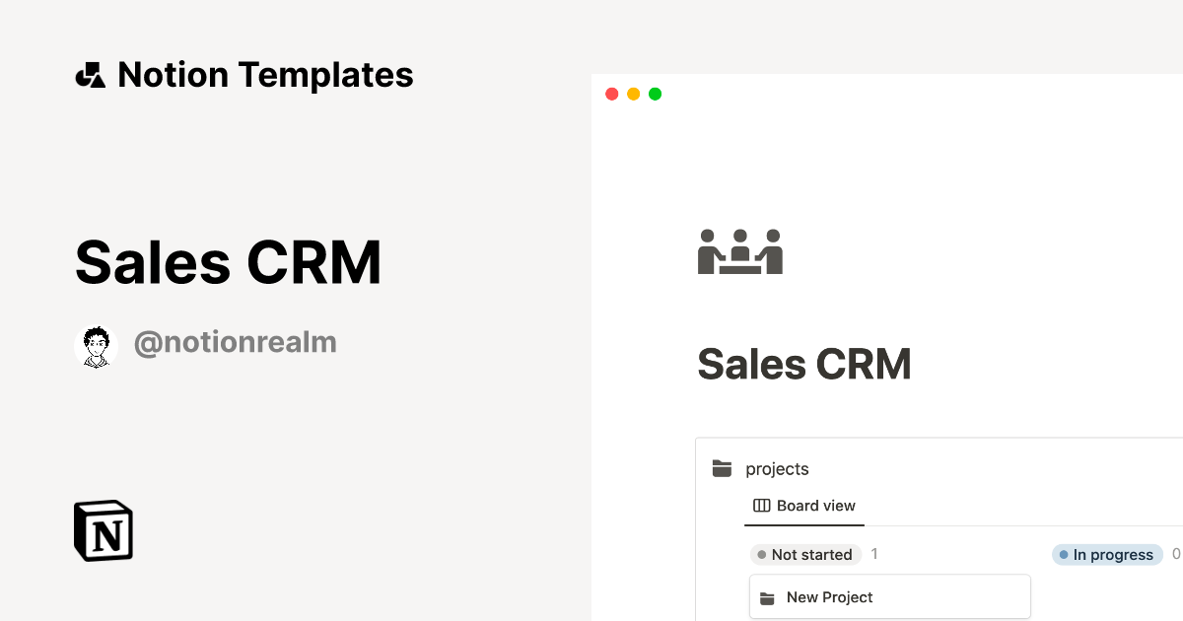Minimize the window with the yellow button
The width and height of the screenshot is (1183, 621).
633,95
